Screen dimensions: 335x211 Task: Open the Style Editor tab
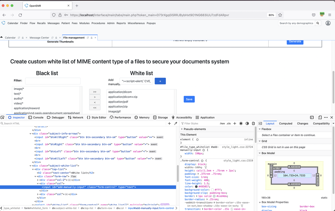(x=97, y=117)
